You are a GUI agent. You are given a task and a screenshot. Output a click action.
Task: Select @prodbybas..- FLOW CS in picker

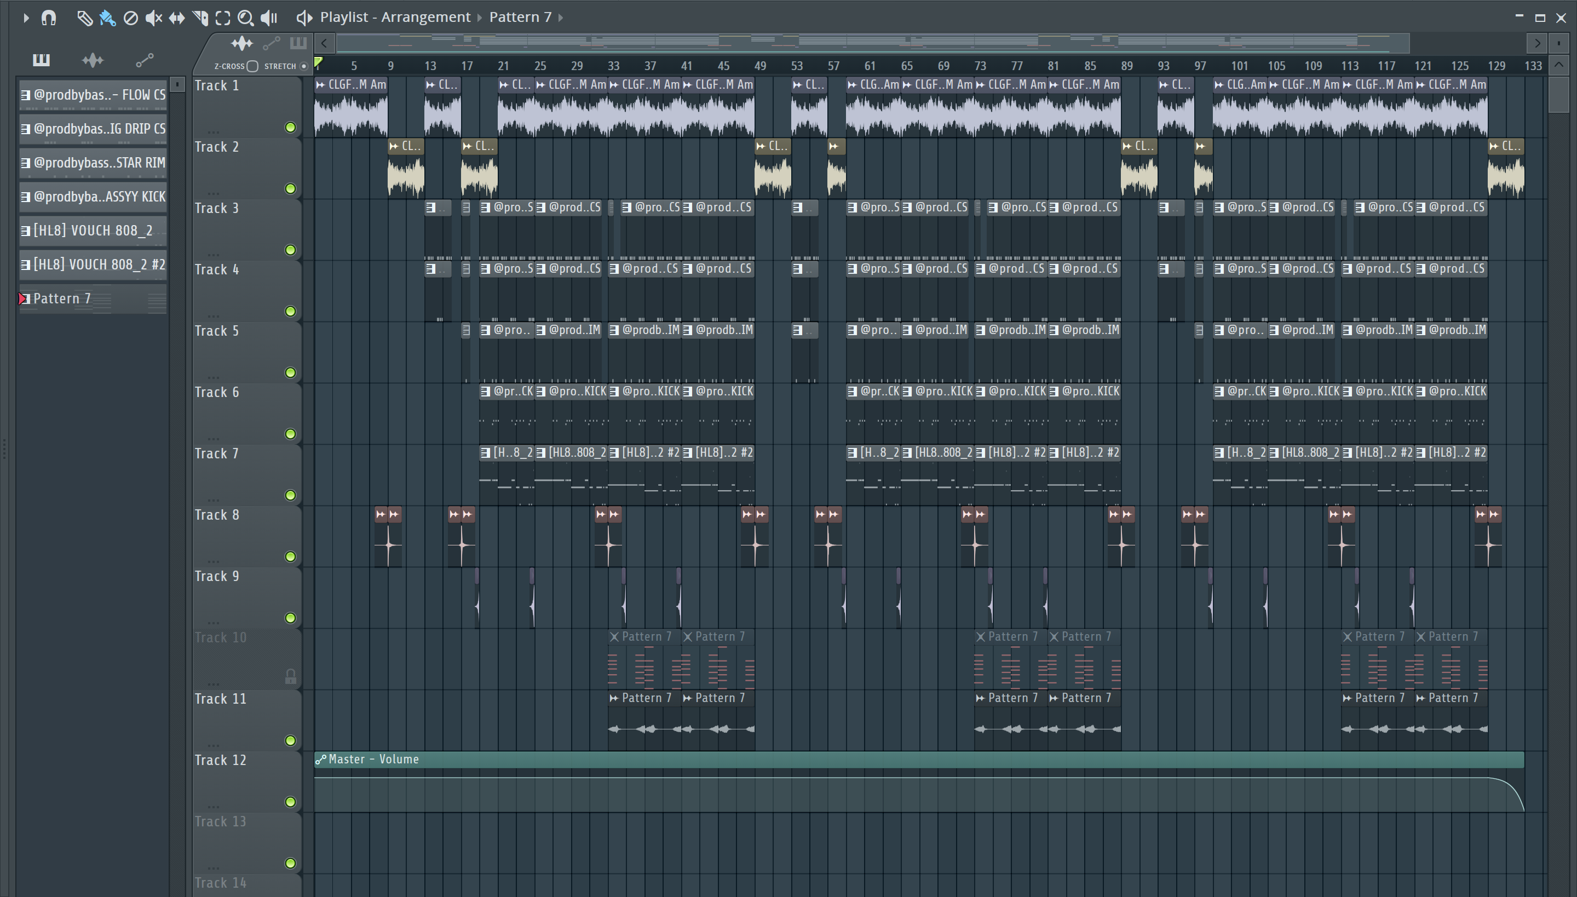coord(93,95)
